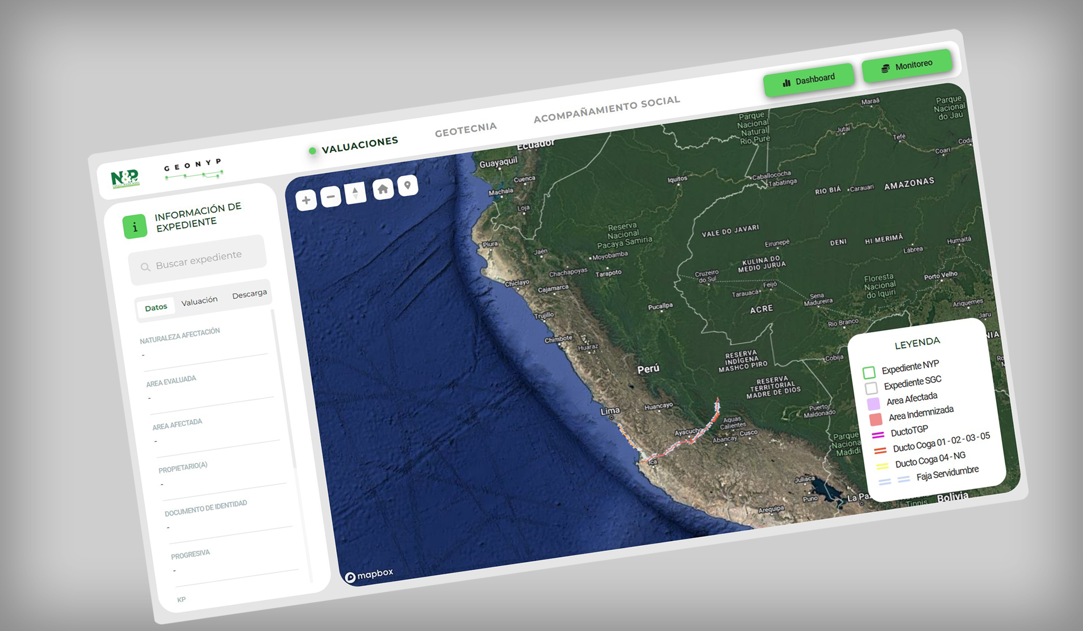This screenshot has width=1083, height=631.
Task: Toggle Expediente NYP legend box
Action: tap(869, 373)
